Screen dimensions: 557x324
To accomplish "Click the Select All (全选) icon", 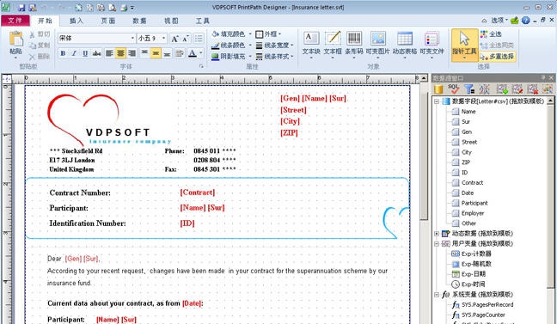I will coord(484,34).
